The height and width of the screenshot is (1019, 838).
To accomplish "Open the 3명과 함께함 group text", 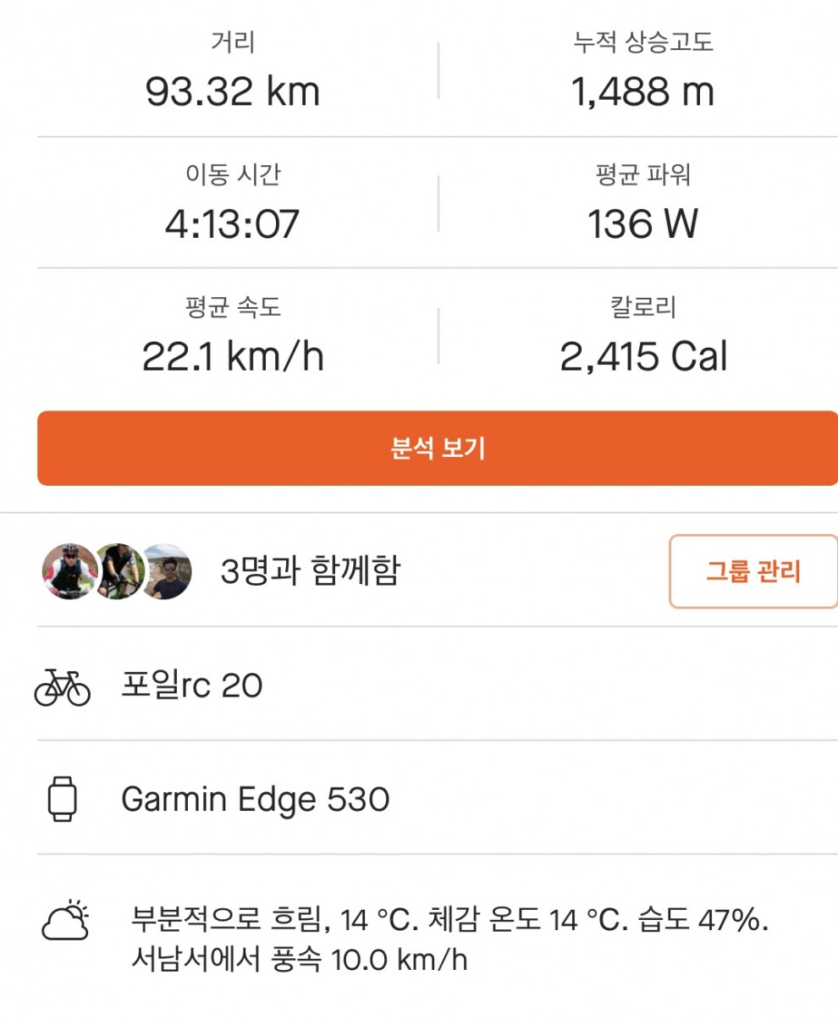I will (x=309, y=572).
